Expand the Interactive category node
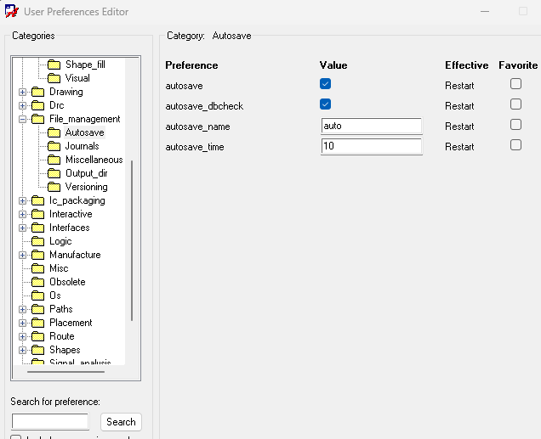 (x=22, y=214)
